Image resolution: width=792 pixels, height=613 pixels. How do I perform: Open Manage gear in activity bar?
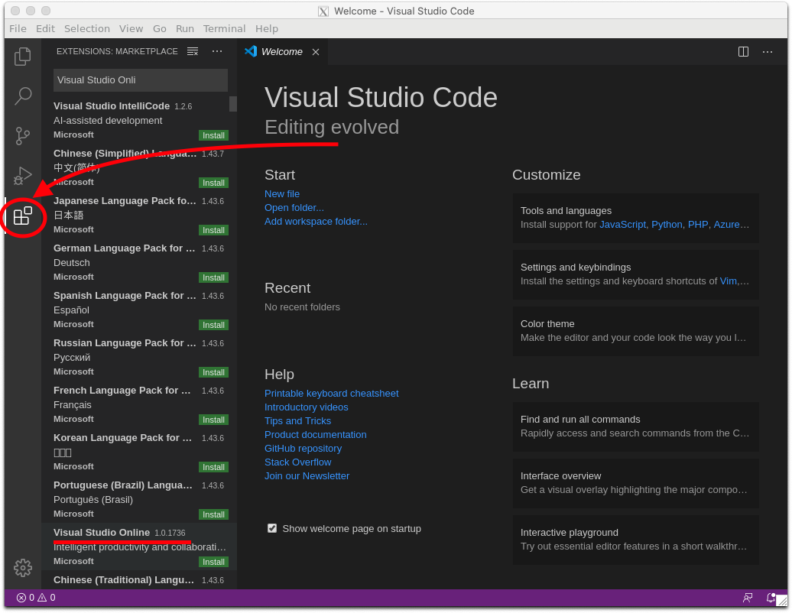[23, 568]
